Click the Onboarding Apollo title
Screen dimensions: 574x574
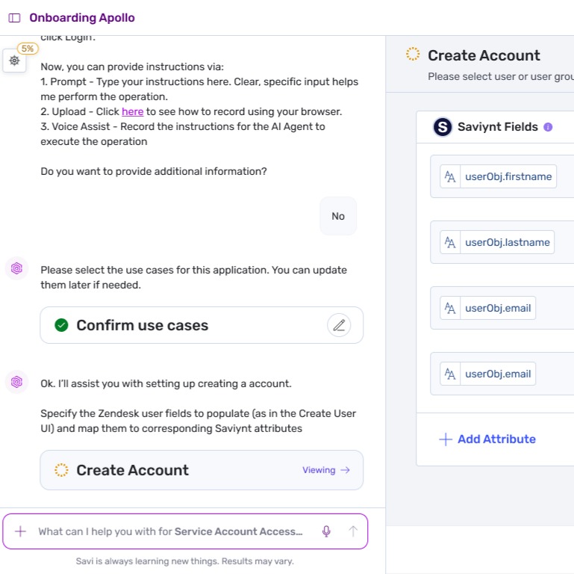coord(82,18)
